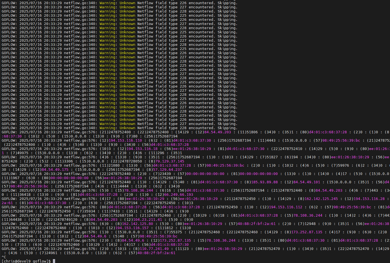Click the field value (7)51827
This screenshot has width=390, height=263.
point(269,157)
